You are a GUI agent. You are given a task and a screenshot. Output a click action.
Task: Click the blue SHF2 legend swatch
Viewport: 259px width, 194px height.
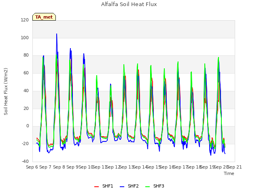pyautogui.click(x=122, y=187)
